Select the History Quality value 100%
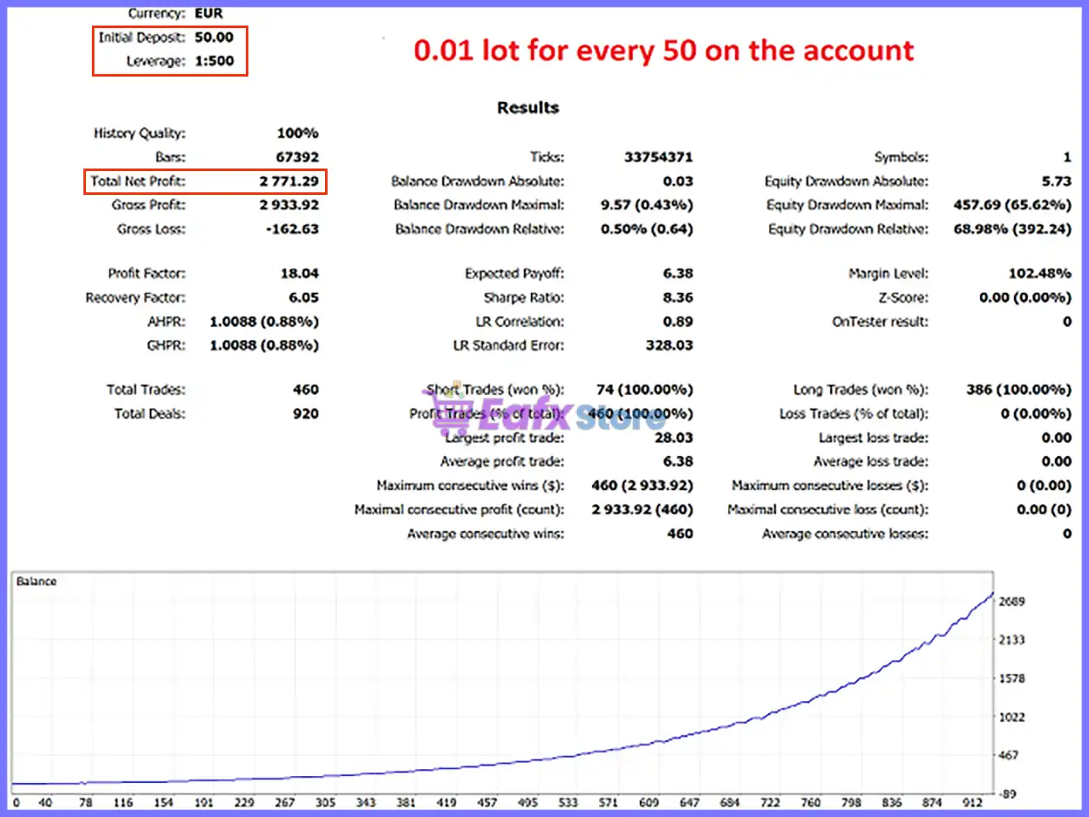The height and width of the screenshot is (817, 1089). point(298,134)
